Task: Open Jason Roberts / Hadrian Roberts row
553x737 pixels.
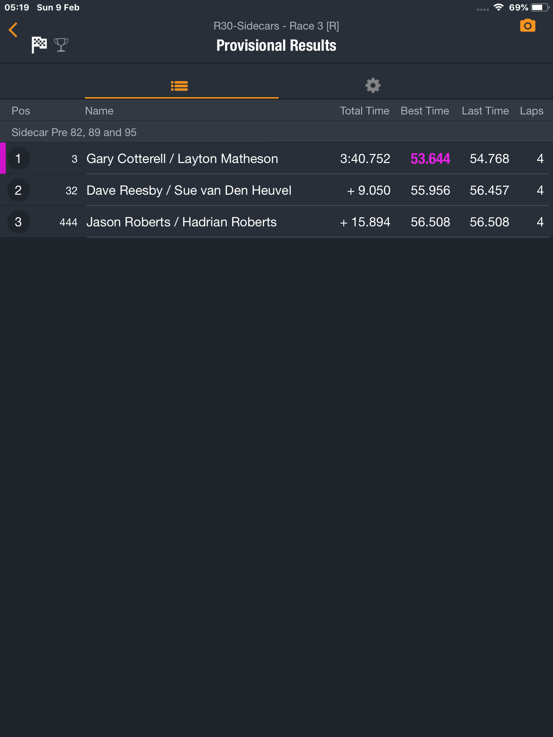Action: coord(276,222)
